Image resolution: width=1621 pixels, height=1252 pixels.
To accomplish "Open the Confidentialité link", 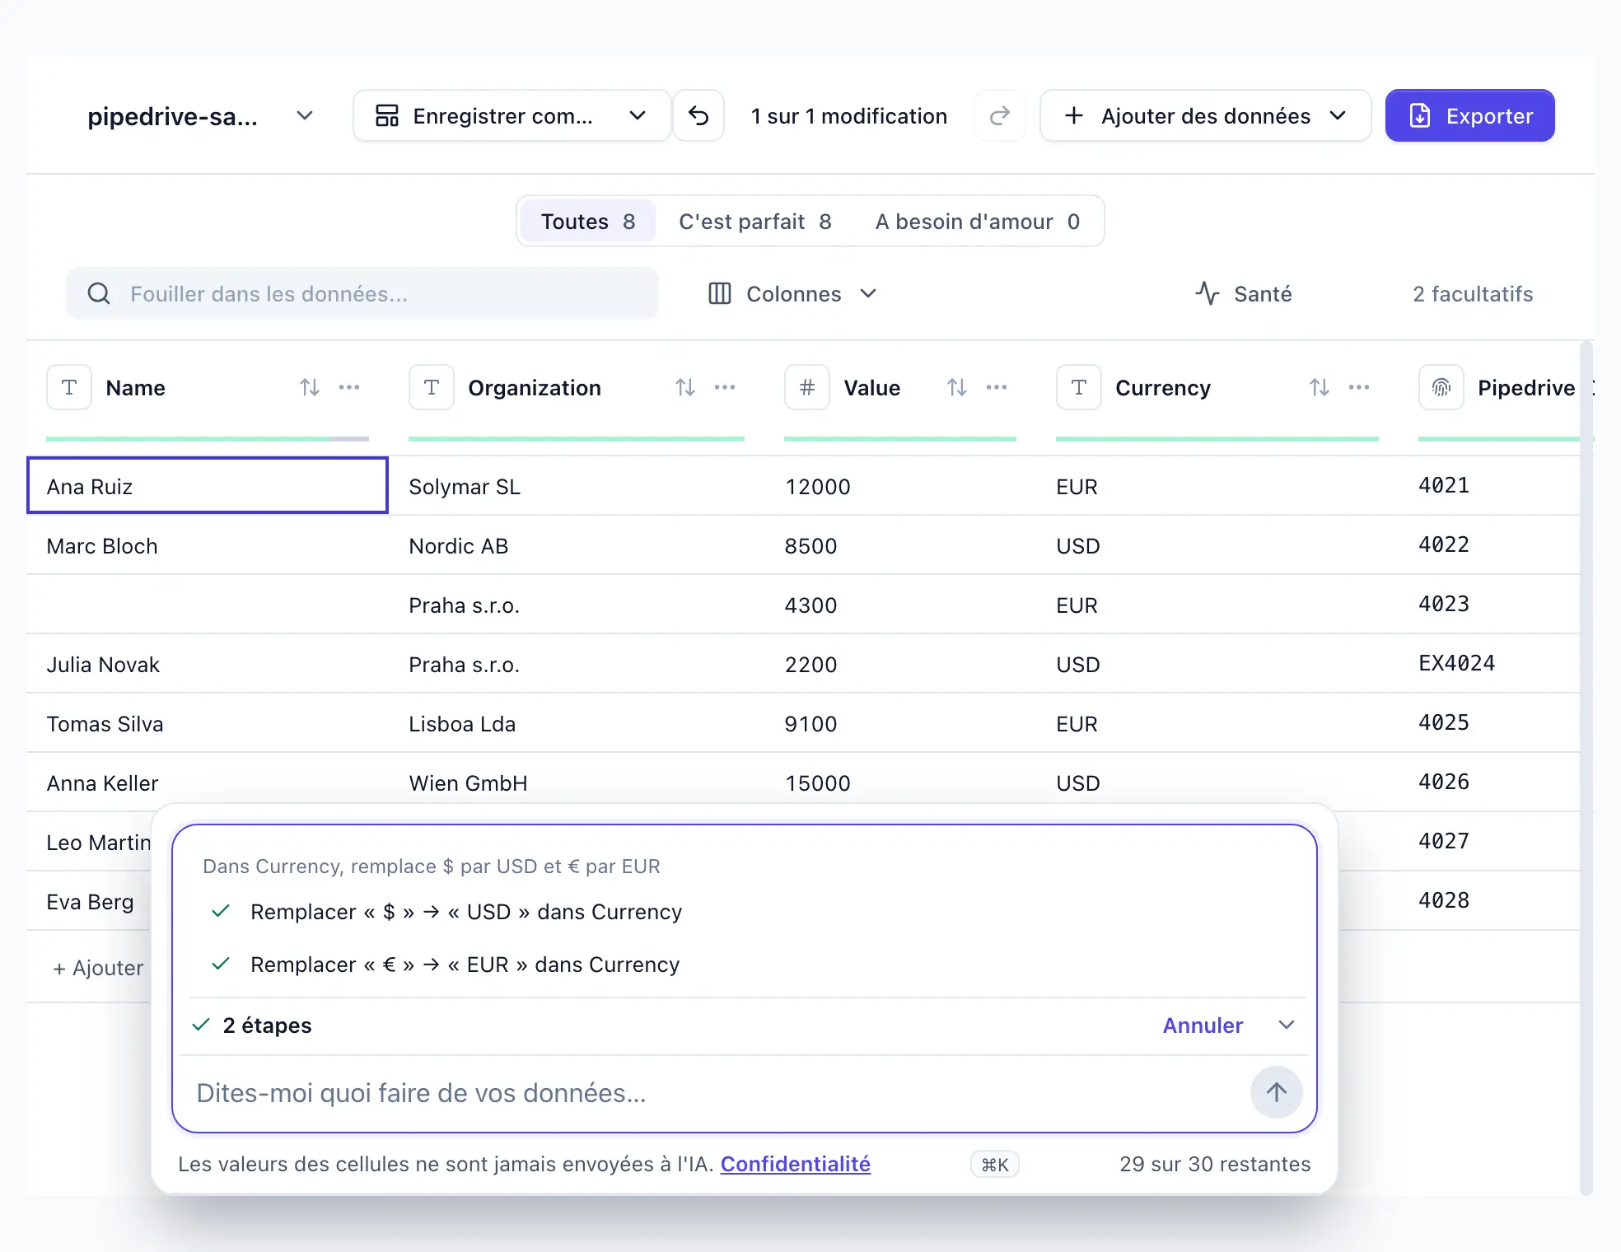I will click(796, 1164).
